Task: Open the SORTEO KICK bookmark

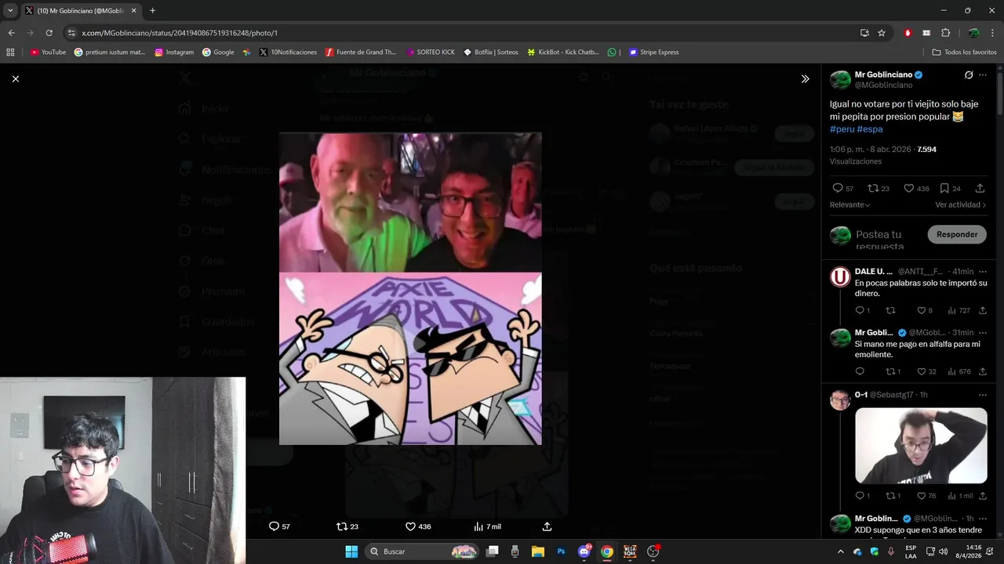Action: 431,52
